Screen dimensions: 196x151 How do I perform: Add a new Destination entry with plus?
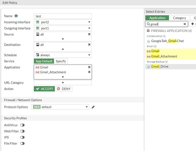click(x=63, y=49)
